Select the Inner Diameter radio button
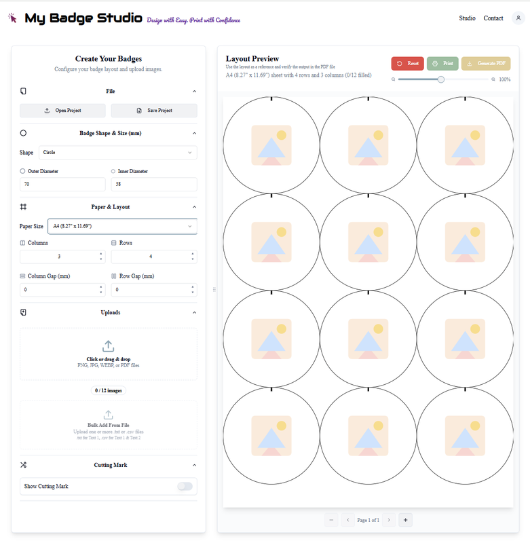The height and width of the screenshot is (543, 530). click(x=113, y=171)
